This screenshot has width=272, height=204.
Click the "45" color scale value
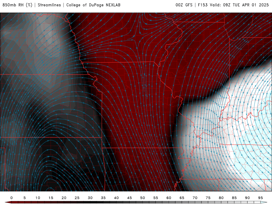tap(130, 198)
